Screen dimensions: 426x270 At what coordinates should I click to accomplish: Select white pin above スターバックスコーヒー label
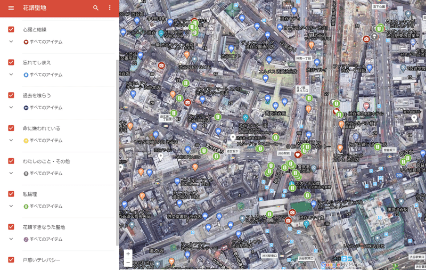point(233,137)
